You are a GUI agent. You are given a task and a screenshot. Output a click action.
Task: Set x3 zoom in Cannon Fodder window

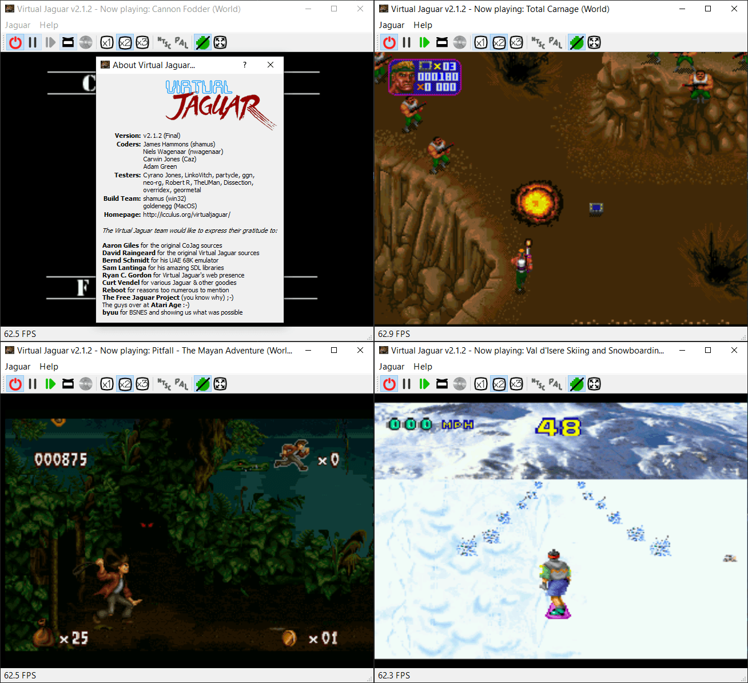142,42
